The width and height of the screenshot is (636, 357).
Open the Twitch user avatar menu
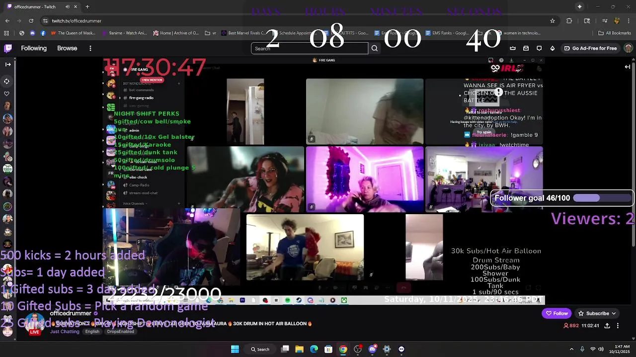[628, 48]
